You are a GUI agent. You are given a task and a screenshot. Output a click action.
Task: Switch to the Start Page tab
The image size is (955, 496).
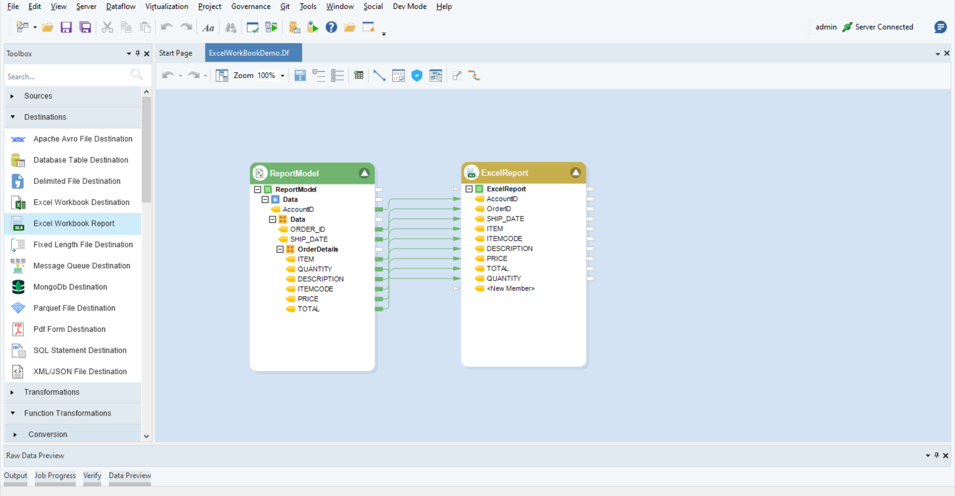coord(176,53)
